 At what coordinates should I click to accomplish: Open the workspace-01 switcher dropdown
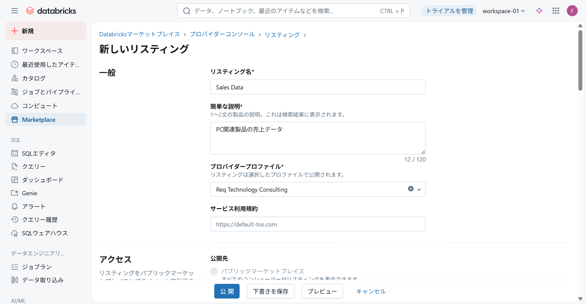pos(503,11)
